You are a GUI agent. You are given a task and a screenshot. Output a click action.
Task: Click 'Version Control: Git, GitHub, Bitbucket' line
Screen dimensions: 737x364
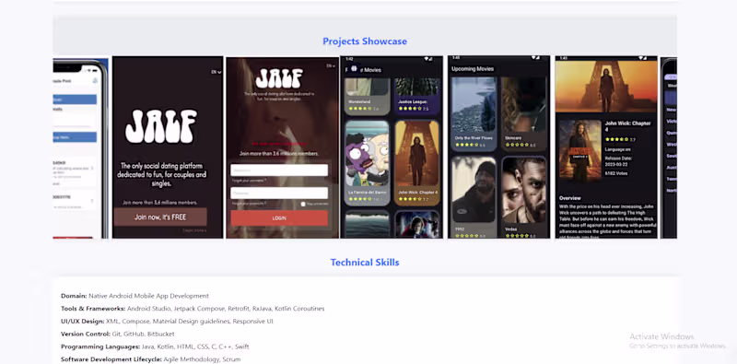point(118,334)
